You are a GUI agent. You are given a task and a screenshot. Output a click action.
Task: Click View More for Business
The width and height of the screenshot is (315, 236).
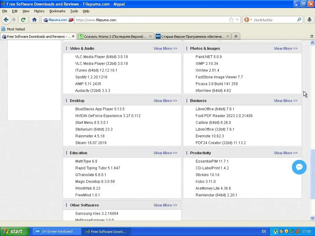click(285, 100)
